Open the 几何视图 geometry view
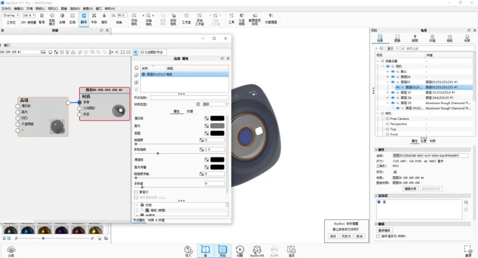This screenshot has height=258, width=478. point(242,19)
